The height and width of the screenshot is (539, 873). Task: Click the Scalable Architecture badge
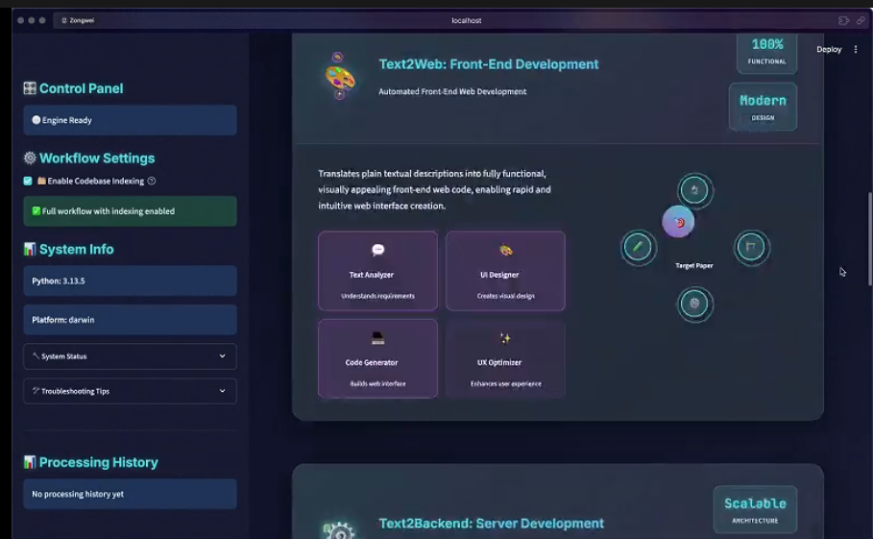[755, 509]
